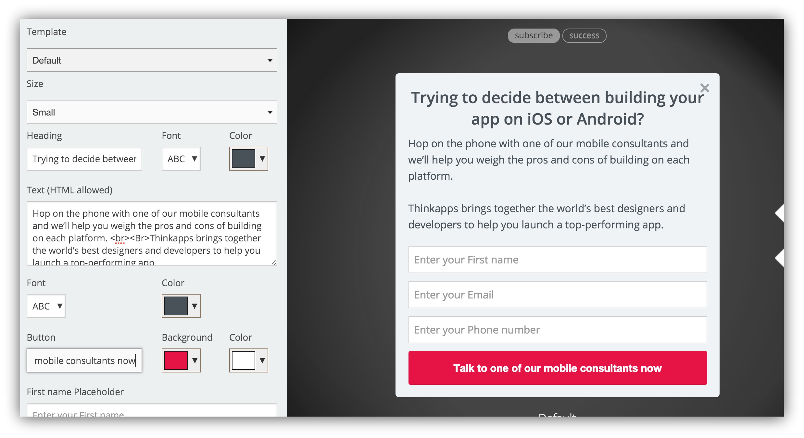This screenshot has width=804, height=438.
Task: Click the font dropdown arrow for Heading
Action: [x=191, y=158]
